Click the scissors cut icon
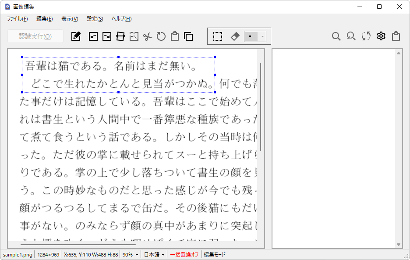Image resolution: width=410 pixels, height=260 pixels. (x=148, y=36)
